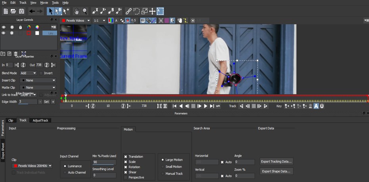The height and width of the screenshot is (182, 369).
Task: Select the Add X-Spline to layer tool
Action: click(103, 11)
